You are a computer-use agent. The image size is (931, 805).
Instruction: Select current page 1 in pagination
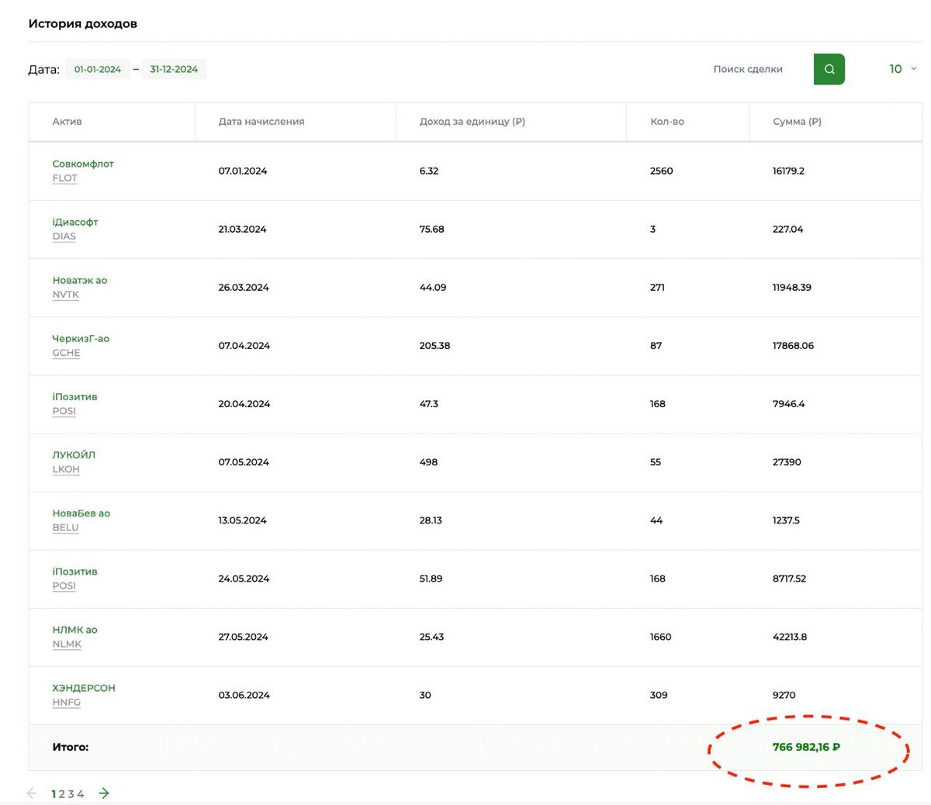click(x=54, y=794)
